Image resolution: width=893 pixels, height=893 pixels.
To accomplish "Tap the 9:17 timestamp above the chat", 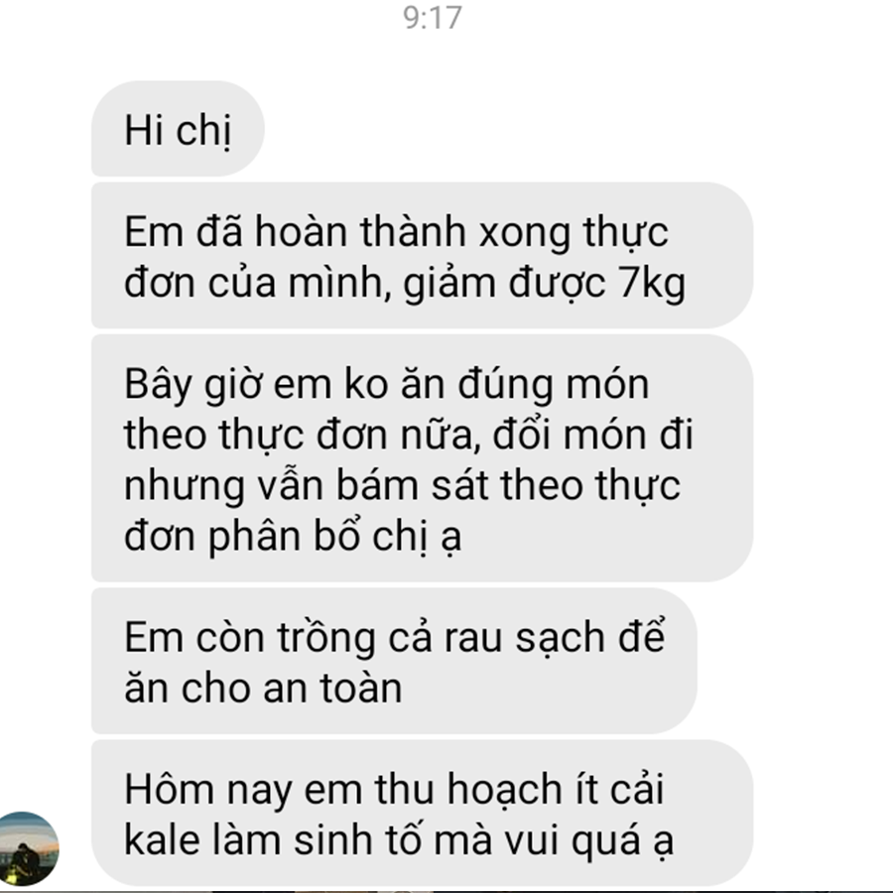I will (433, 18).
